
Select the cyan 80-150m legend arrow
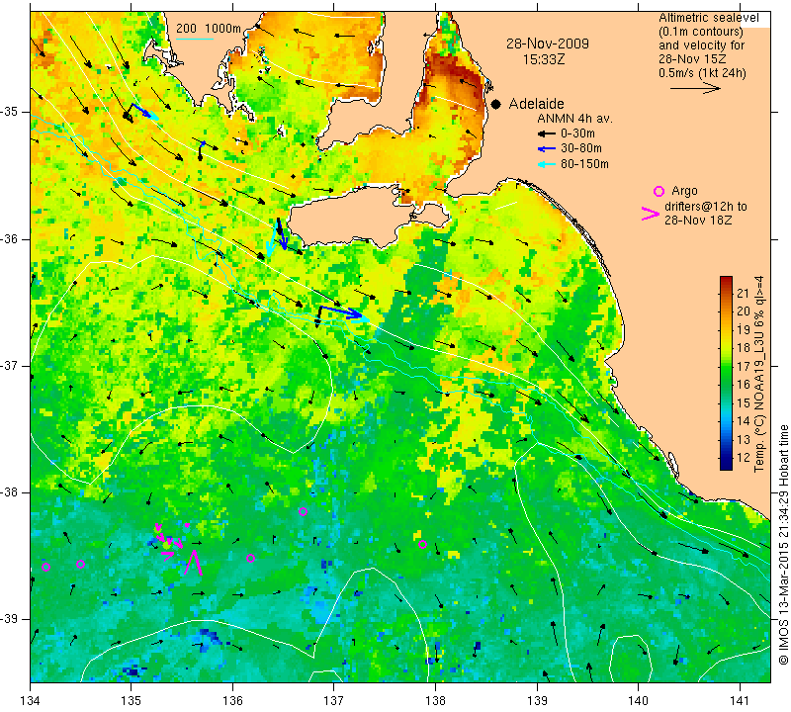click(545, 164)
